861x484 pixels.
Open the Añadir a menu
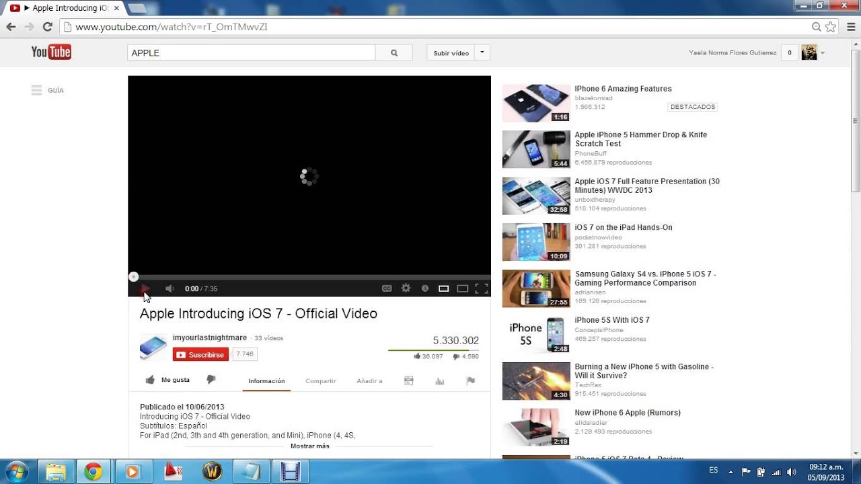[x=369, y=381]
